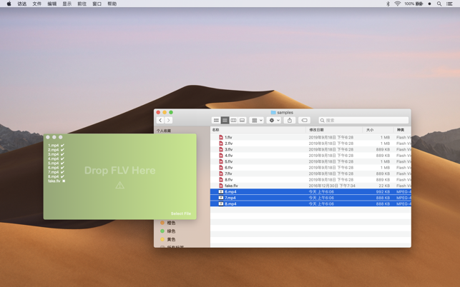The image size is (460, 287).
Task: Switch Finder to gallery view
Action: [242, 121]
